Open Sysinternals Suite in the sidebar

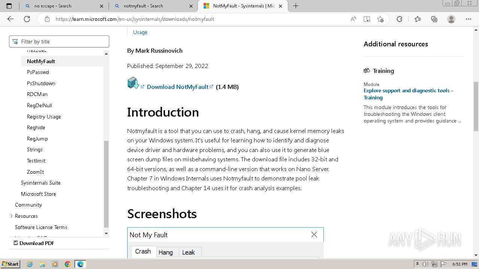pos(41,183)
